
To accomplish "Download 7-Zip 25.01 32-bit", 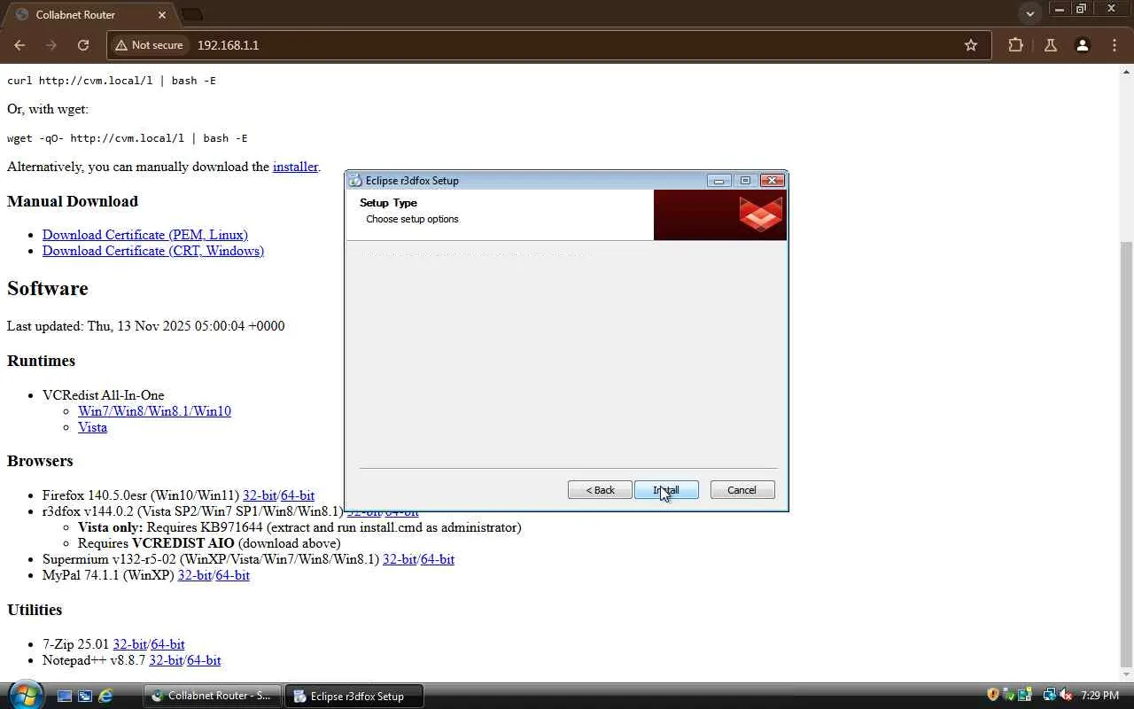I will [x=130, y=644].
